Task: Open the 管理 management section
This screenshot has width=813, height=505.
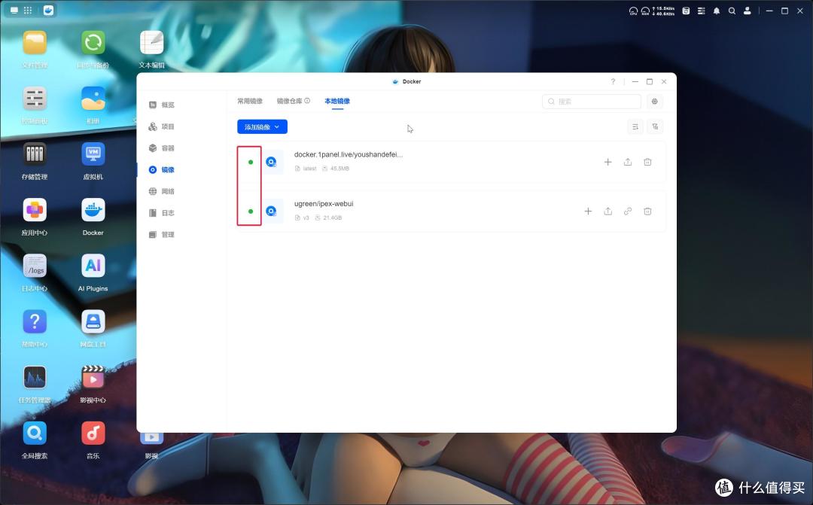Action: [x=162, y=235]
